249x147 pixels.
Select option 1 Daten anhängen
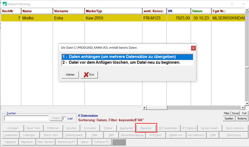[x=127, y=57]
